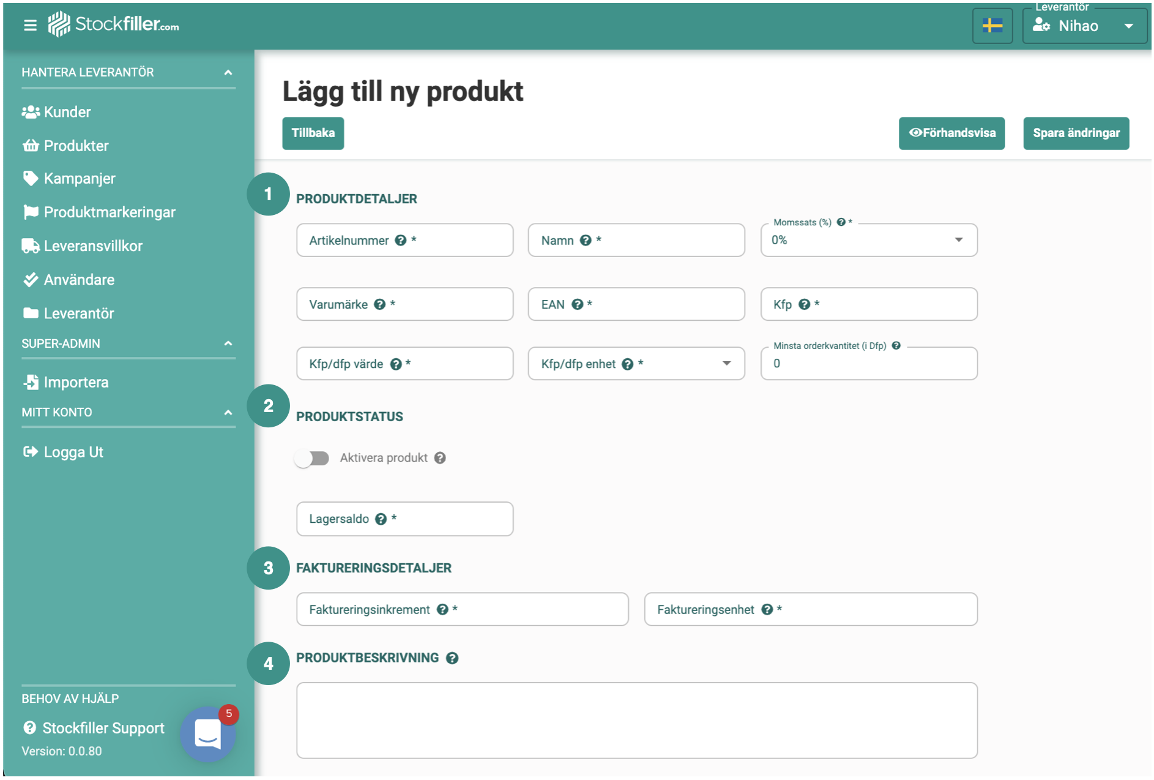This screenshot has height=780, width=1154.
Task: Click the Förhandsvisa preview button
Action: (951, 133)
